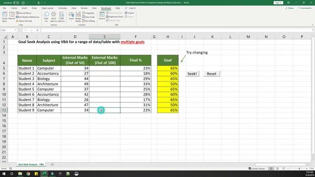
Task: Select Student 2 Accountancy cell
Action: (x=49, y=73)
